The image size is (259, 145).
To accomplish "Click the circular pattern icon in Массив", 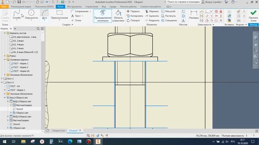I will 183,16.
